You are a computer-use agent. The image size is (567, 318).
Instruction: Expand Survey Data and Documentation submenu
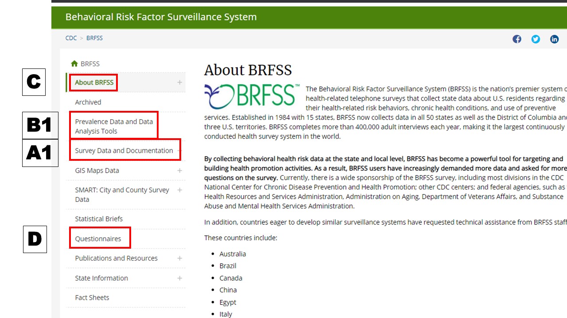pyautogui.click(x=179, y=150)
